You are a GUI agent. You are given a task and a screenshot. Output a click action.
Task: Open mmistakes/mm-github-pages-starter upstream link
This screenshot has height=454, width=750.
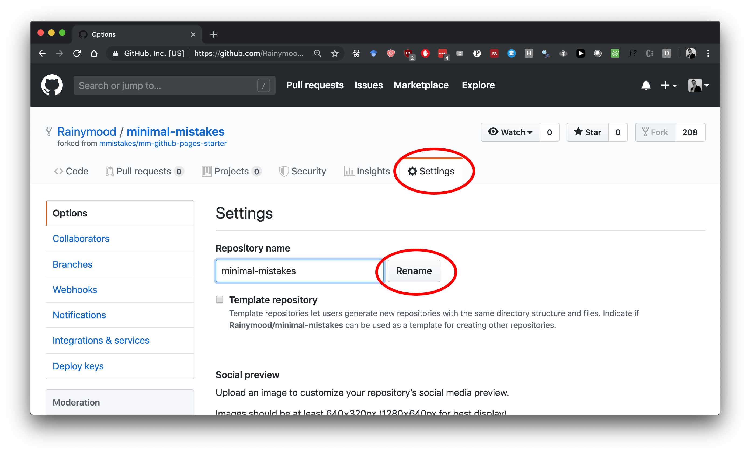click(163, 143)
